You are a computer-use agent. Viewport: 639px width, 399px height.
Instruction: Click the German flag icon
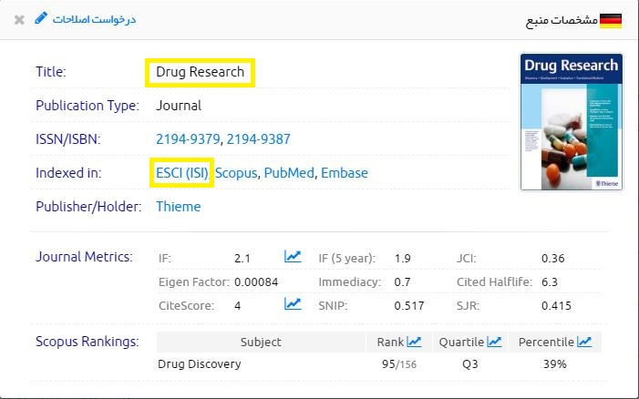(x=612, y=19)
